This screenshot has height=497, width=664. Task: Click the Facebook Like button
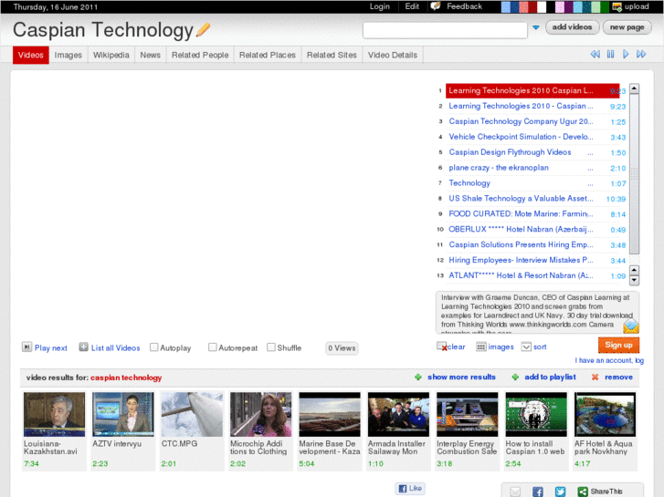coord(410,488)
